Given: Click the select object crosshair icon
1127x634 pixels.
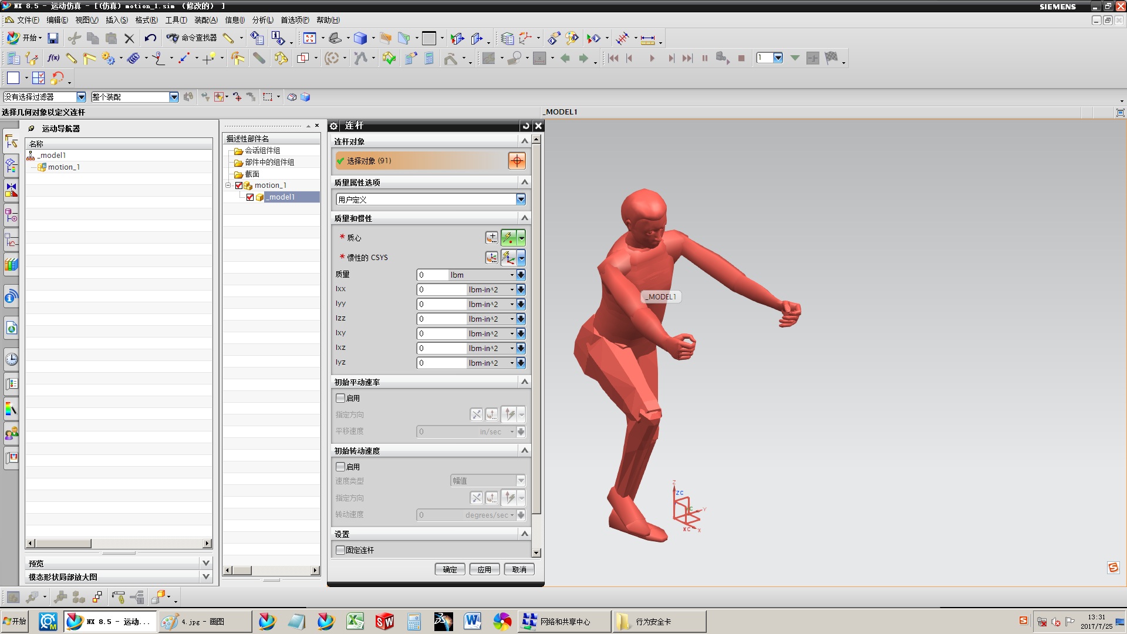Looking at the screenshot, I should click(x=517, y=161).
